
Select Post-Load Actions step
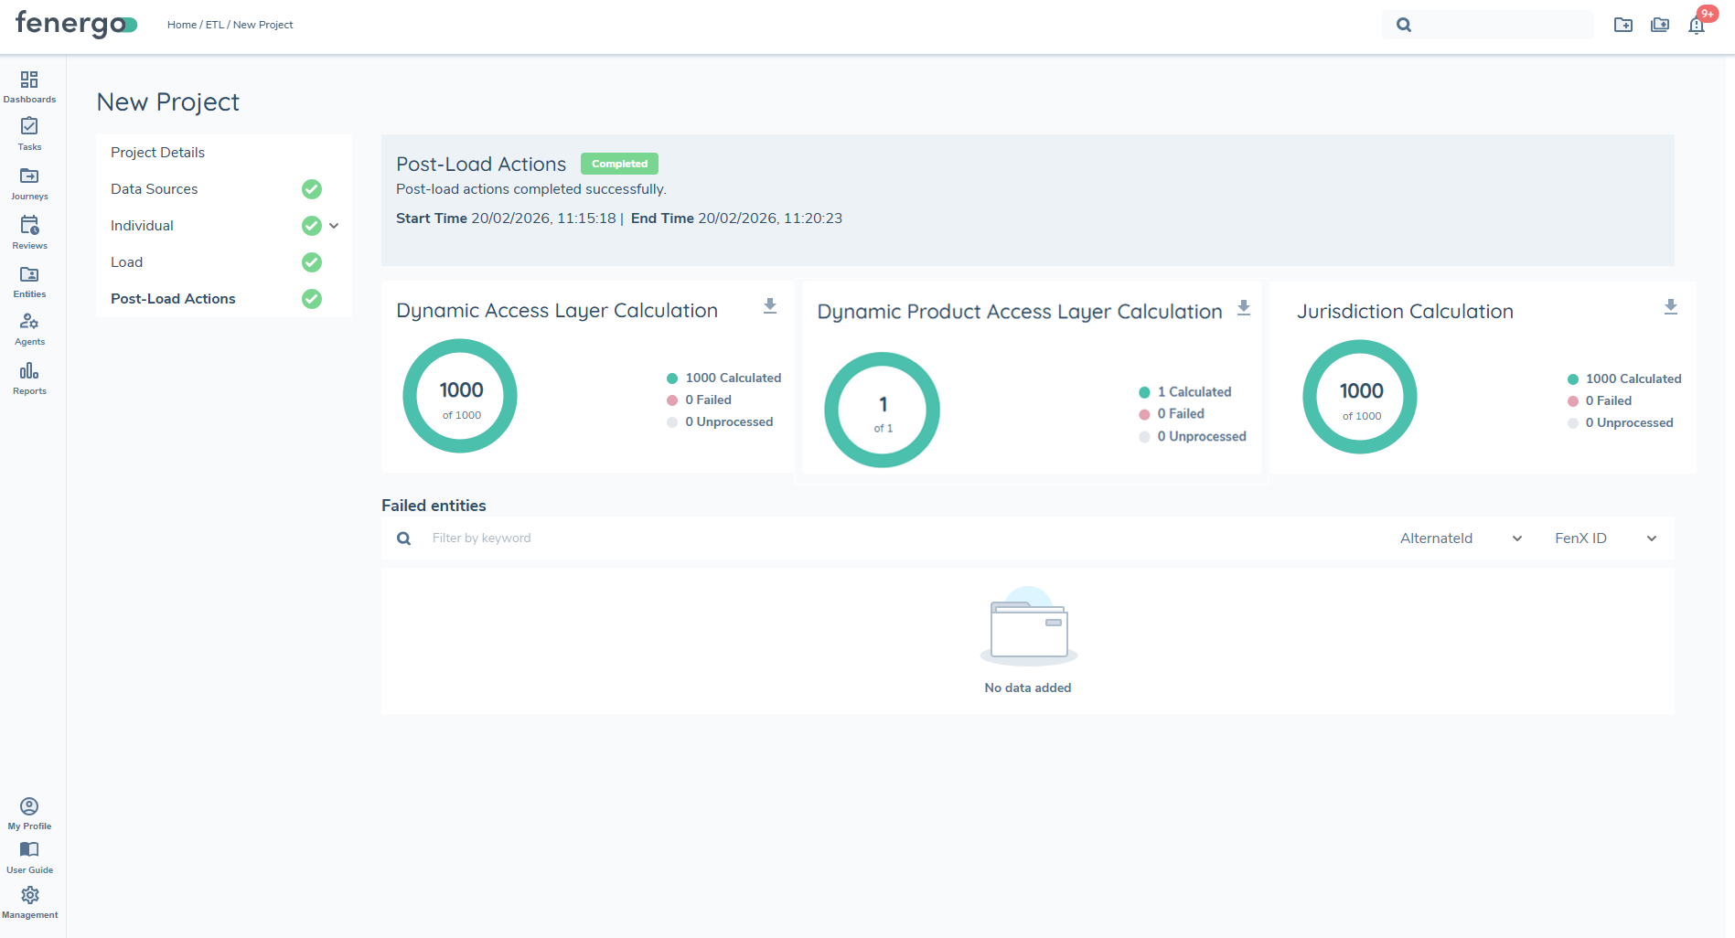[x=173, y=299]
